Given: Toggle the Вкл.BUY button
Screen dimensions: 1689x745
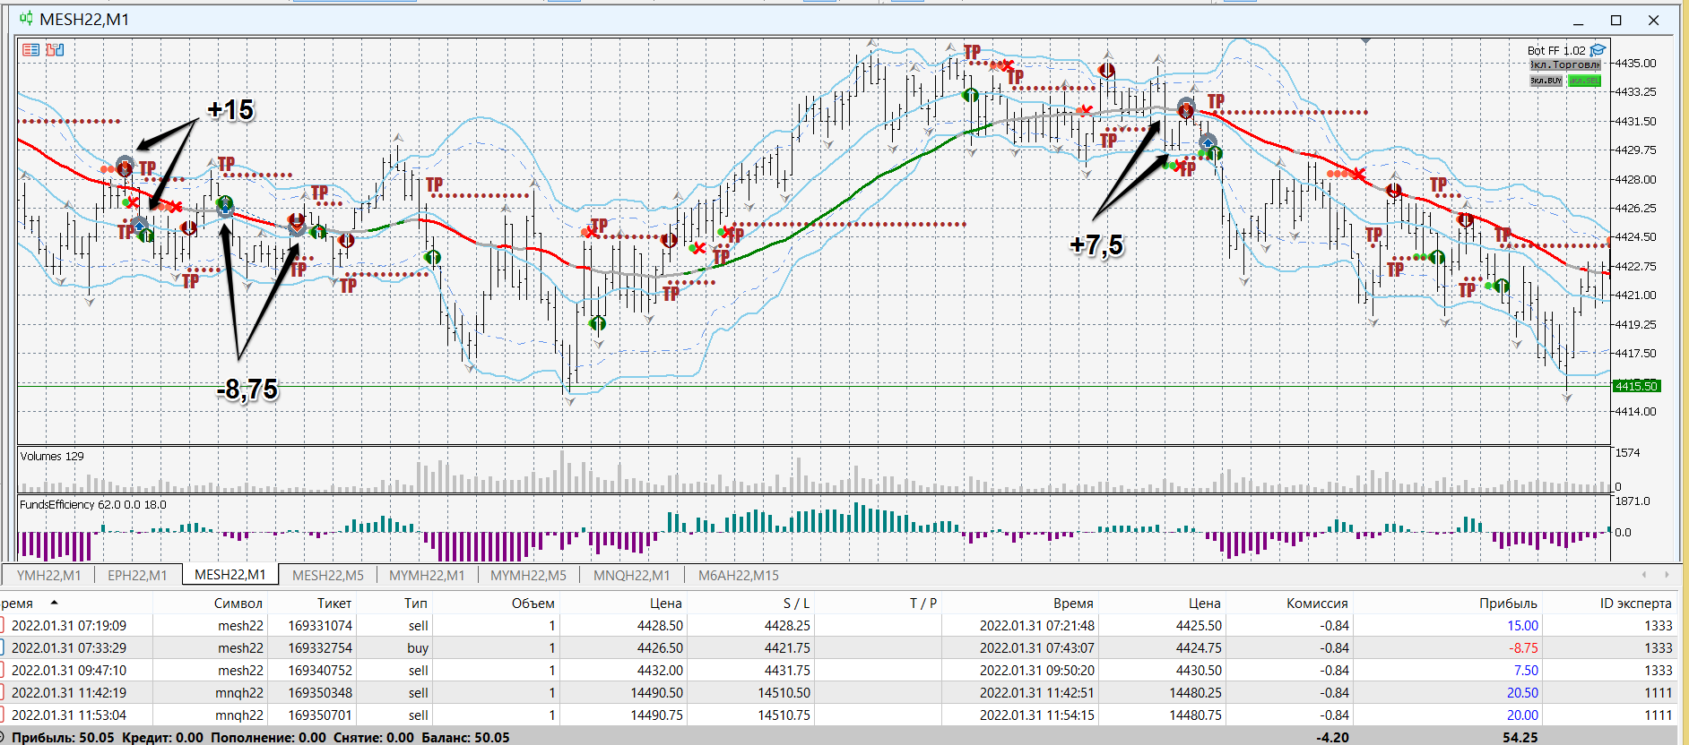Looking at the screenshot, I should tap(1546, 81).
